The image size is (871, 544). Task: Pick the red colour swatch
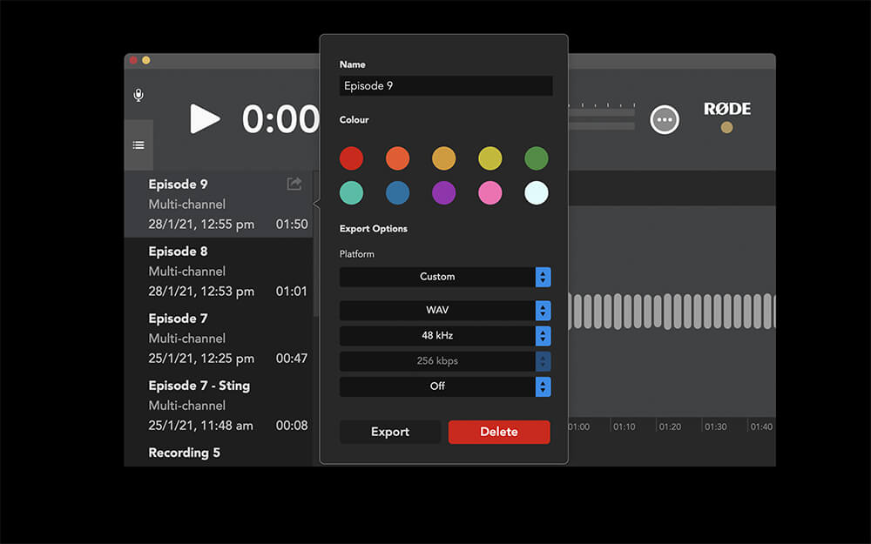tap(351, 158)
